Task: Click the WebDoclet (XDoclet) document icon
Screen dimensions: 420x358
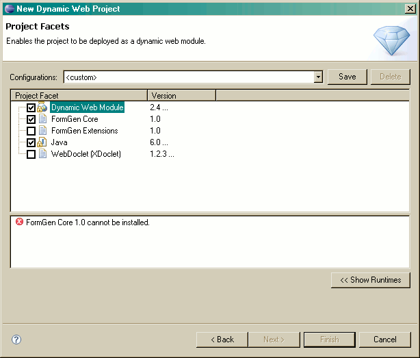Action: [x=42, y=154]
